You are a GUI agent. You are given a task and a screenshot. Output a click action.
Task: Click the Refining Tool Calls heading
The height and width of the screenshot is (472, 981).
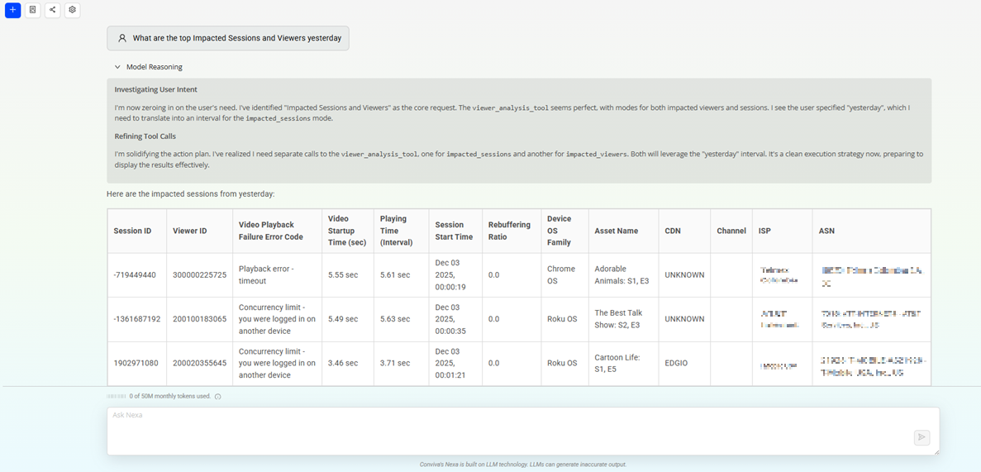click(145, 136)
